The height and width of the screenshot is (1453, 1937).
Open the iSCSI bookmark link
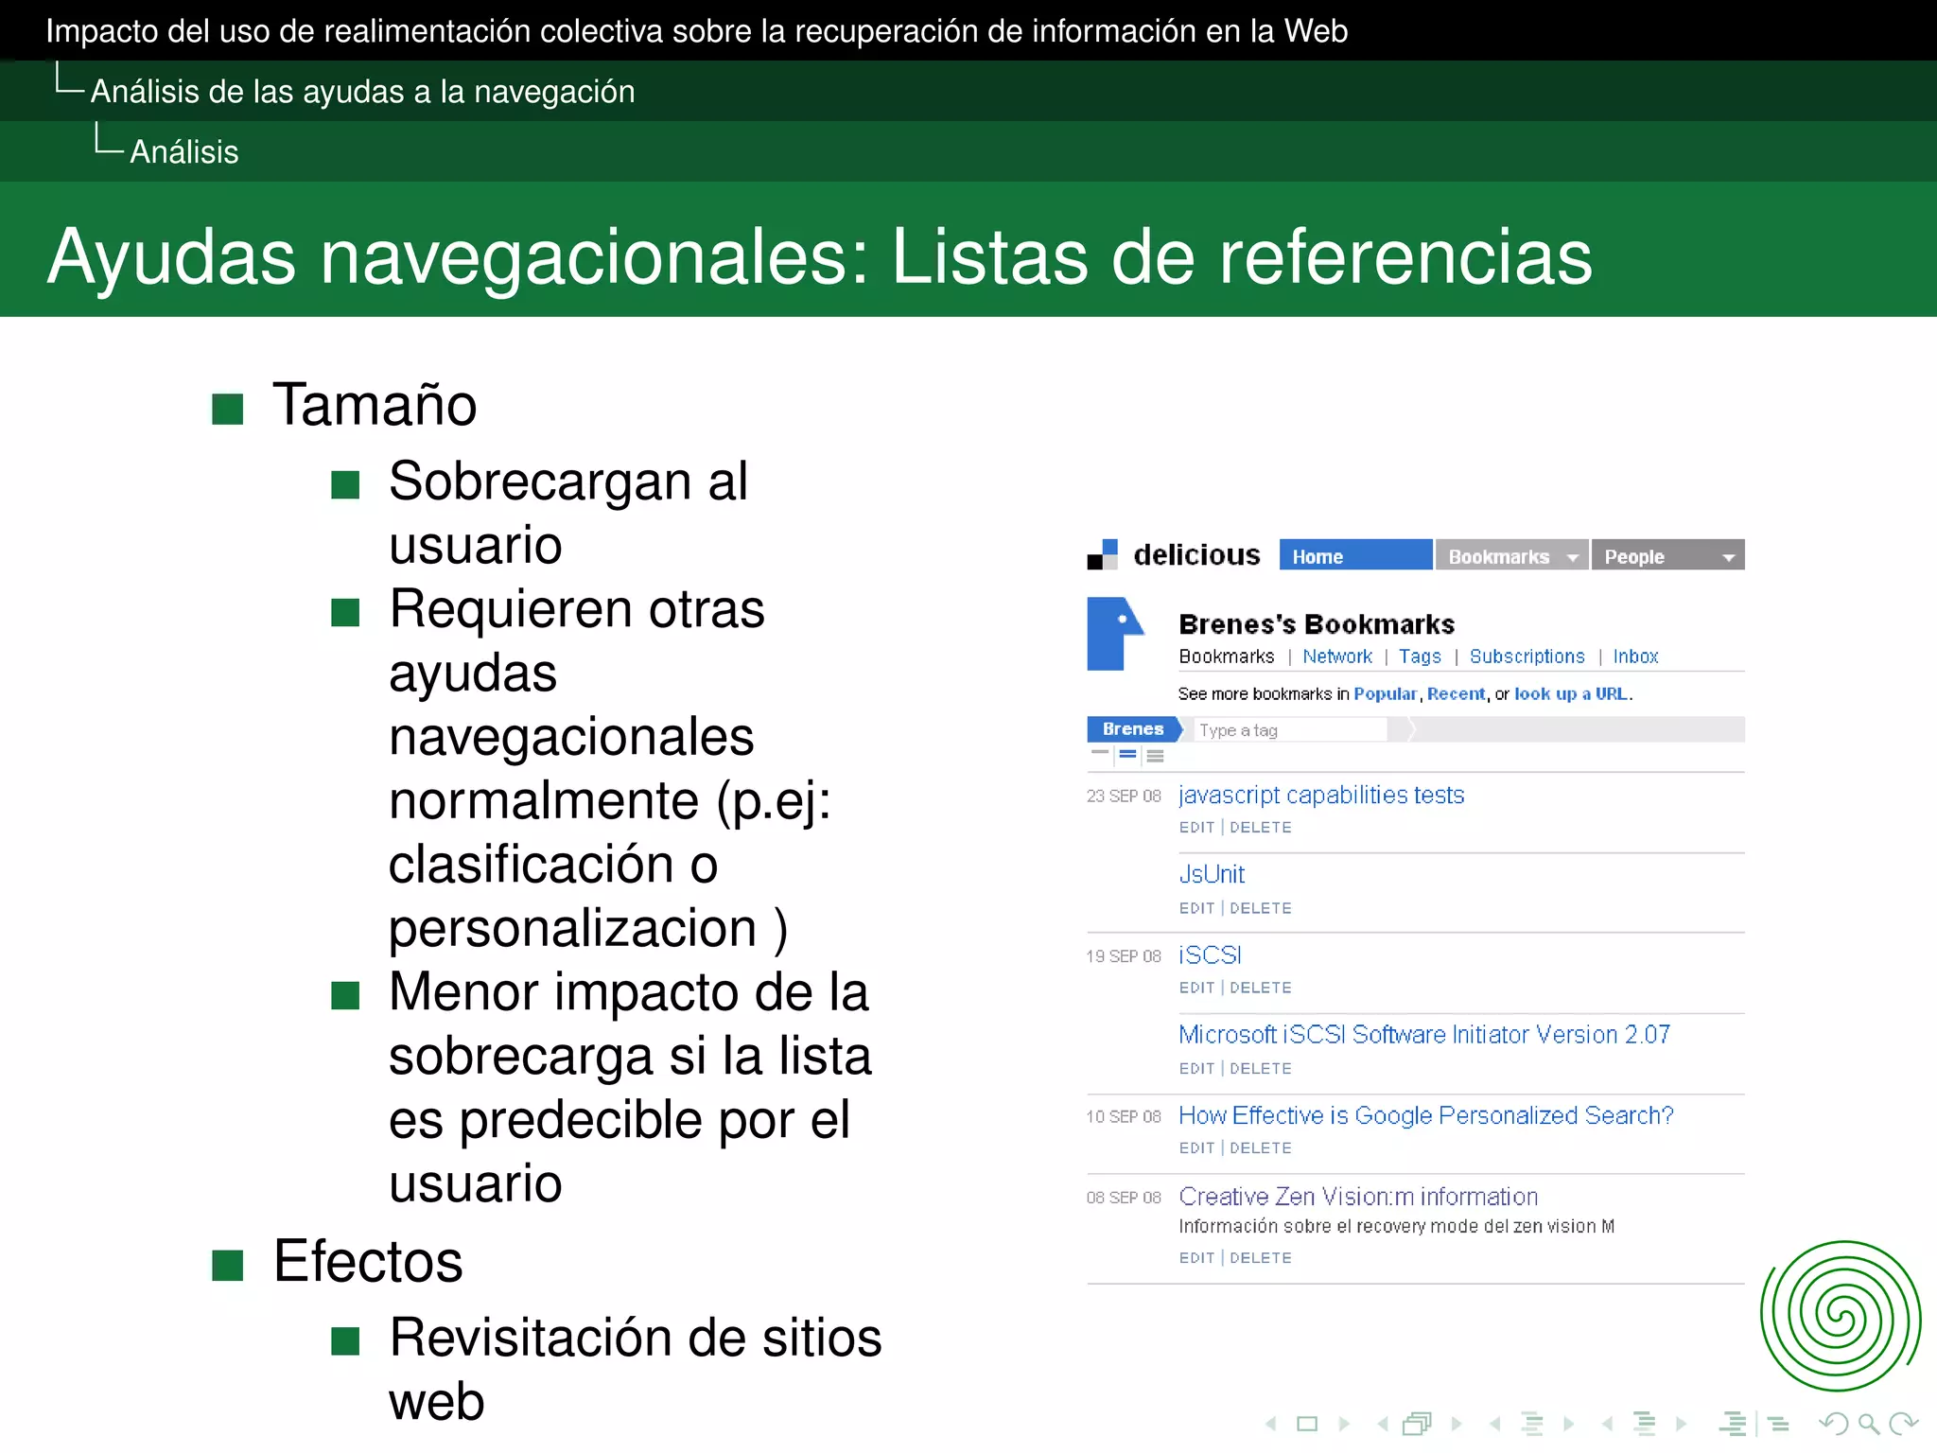click(x=1210, y=954)
